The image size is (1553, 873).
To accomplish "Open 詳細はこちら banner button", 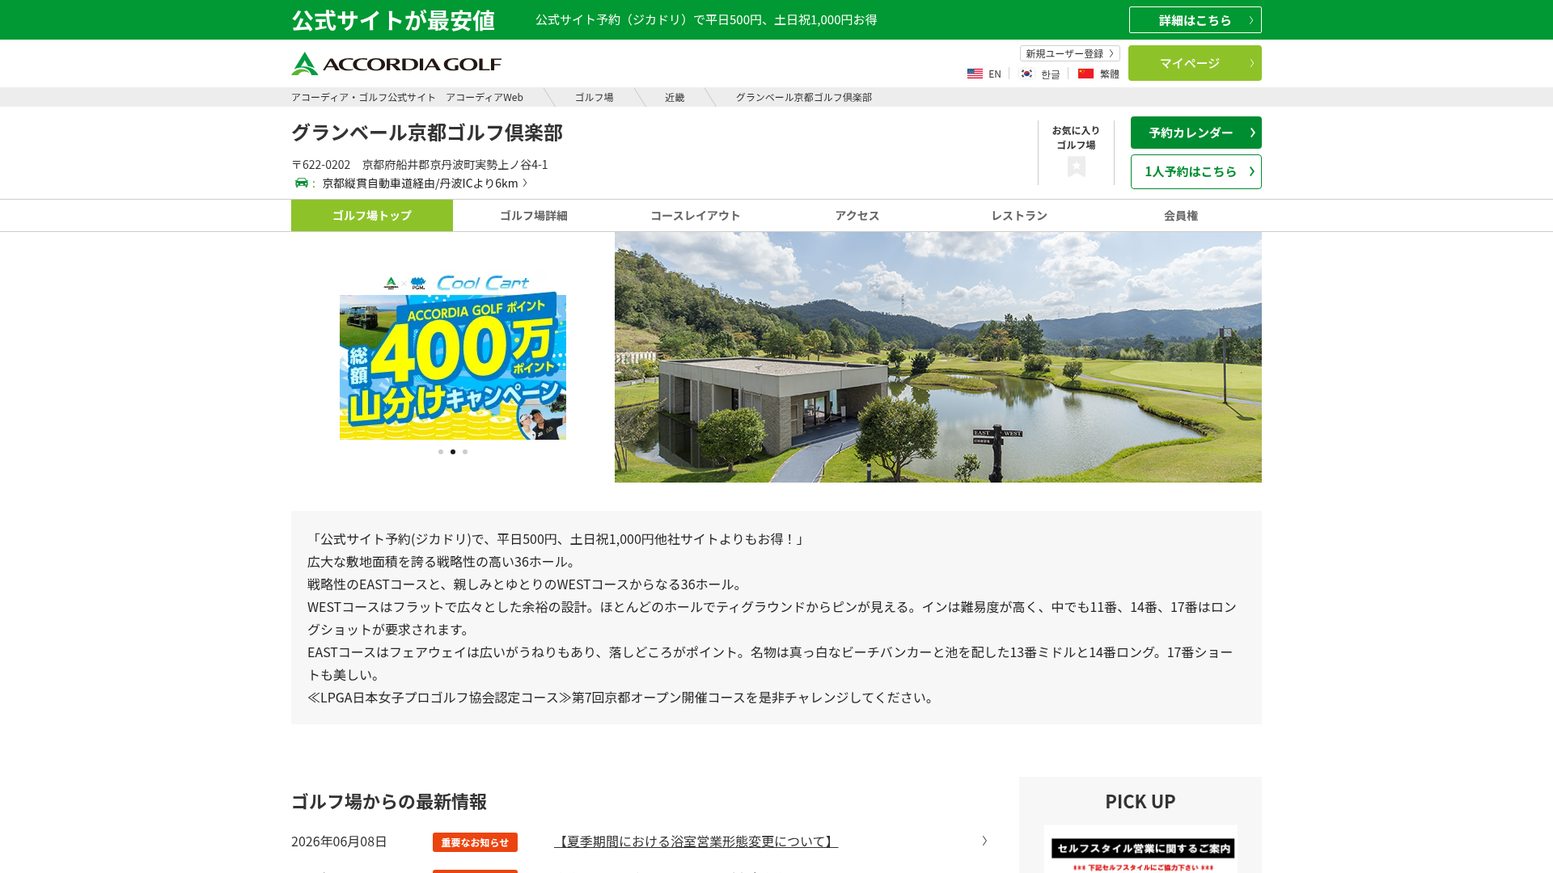I will coord(1195,20).
